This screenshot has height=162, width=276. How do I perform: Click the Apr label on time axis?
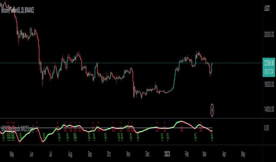(224, 154)
